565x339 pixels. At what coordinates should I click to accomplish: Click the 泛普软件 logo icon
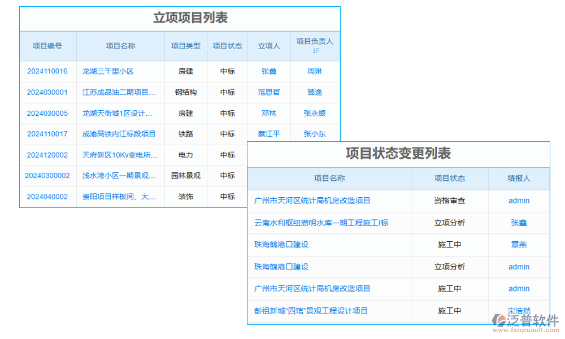(500, 320)
